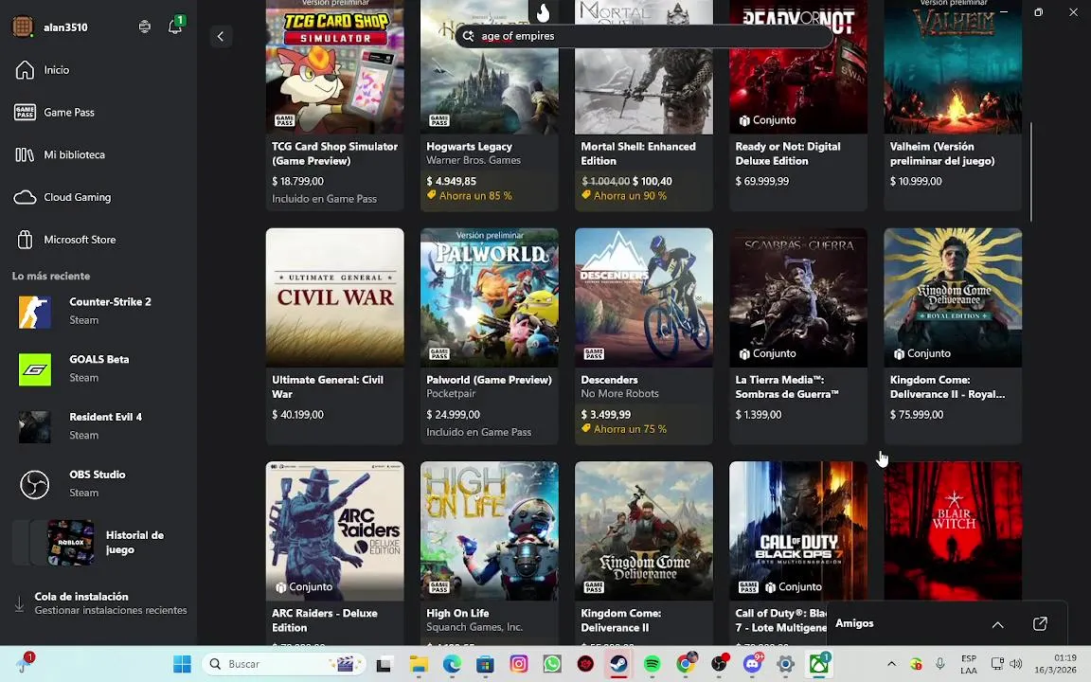Click the vertical scrollbar of game list
The width and height of the screenshot is (1091, 682).
tap(1031, 171)
